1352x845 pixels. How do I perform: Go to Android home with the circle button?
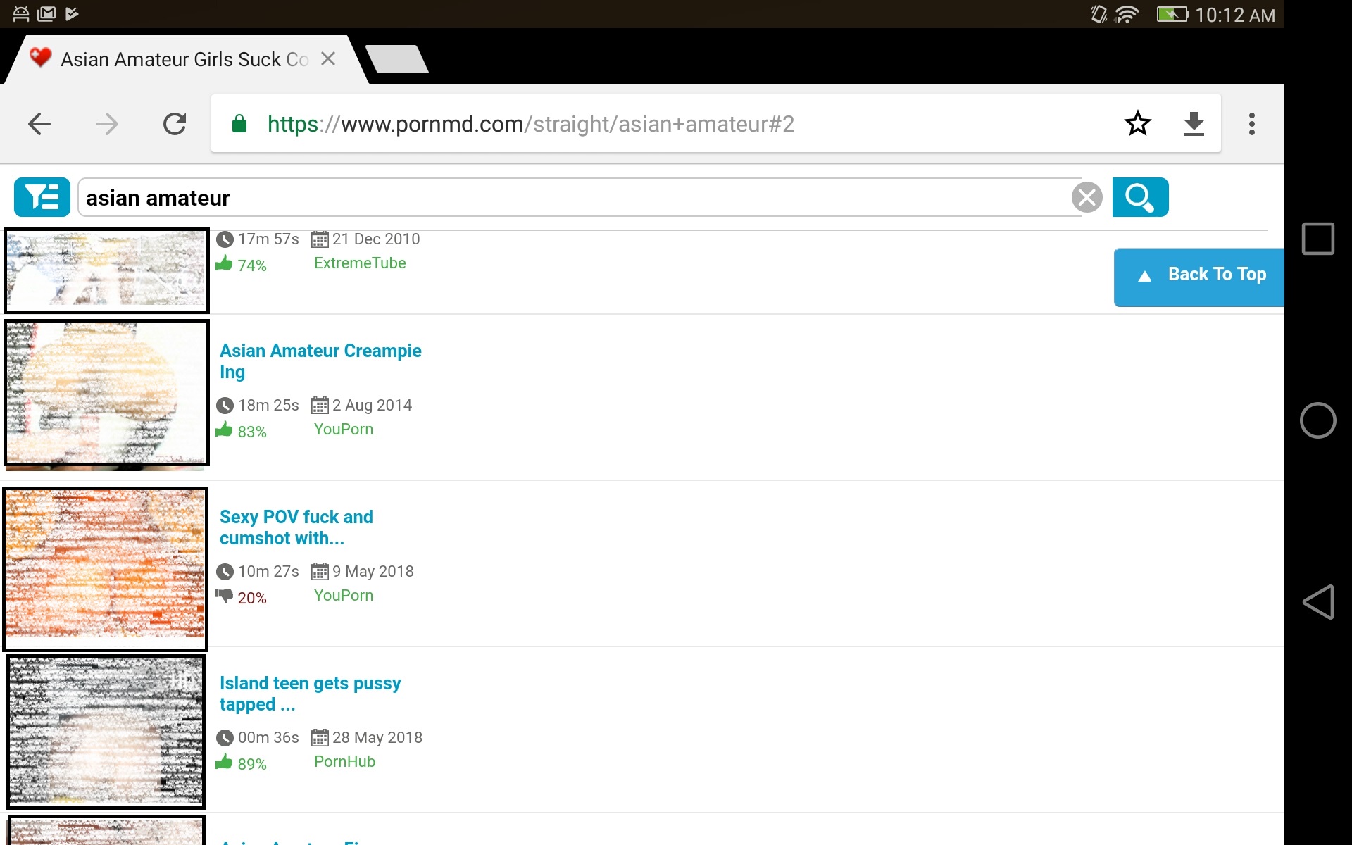click(x=1318, y=420)
